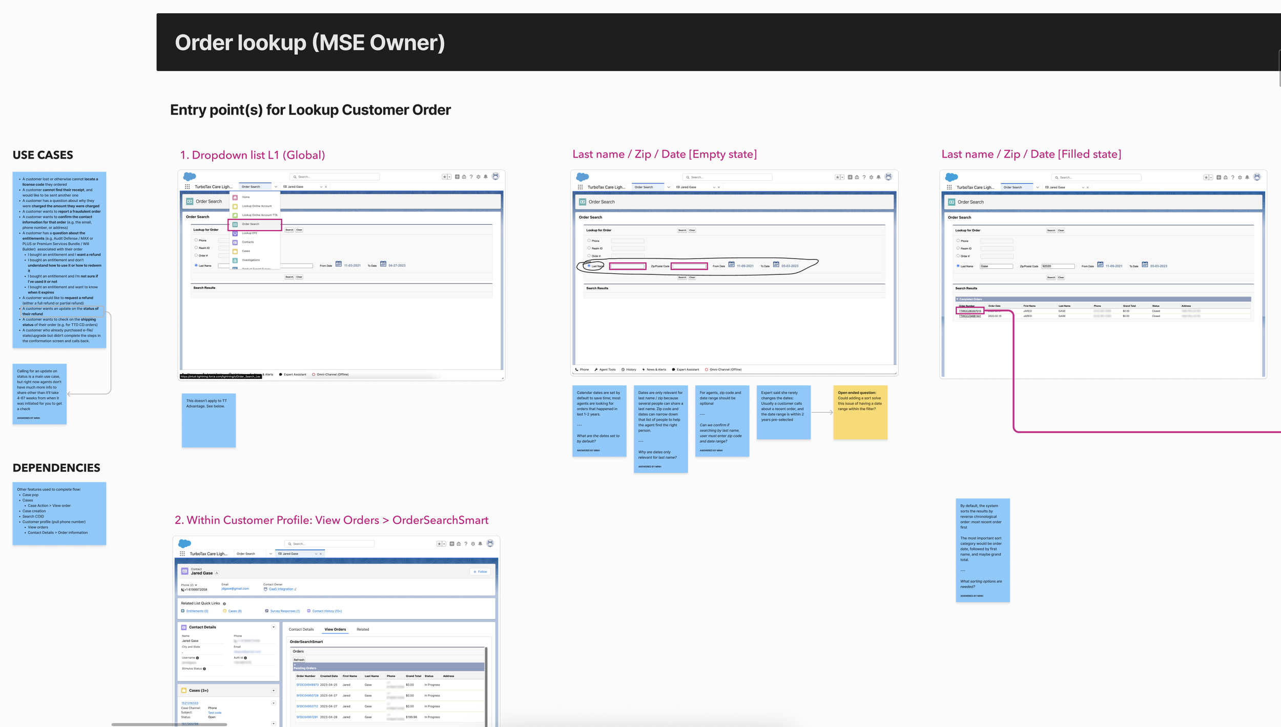Image resolution: width=1281 pixels, height=727 pixels.
Task: Open Order Search tab chevron in Empty state mockup
Action: (x=669, y=187)
